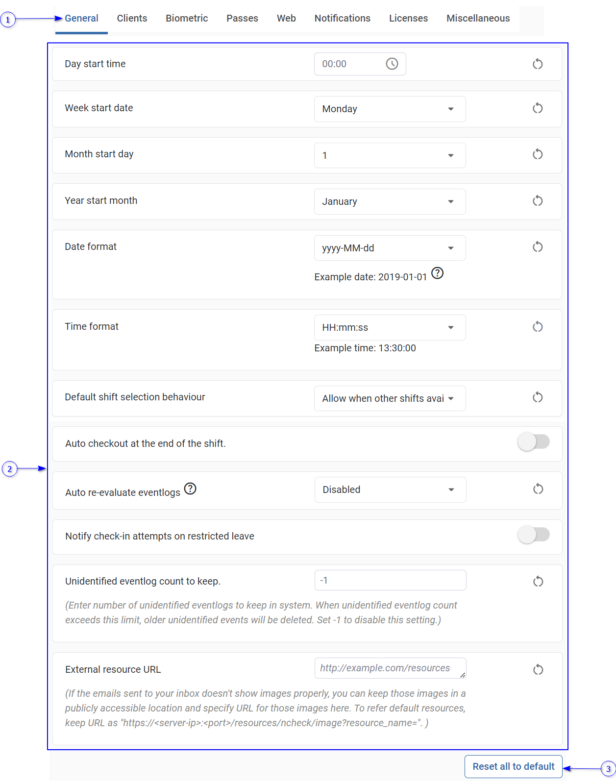Screen dimensions: 616x784
Task: Click reset icon for Week start date
Action: (538, 108)
